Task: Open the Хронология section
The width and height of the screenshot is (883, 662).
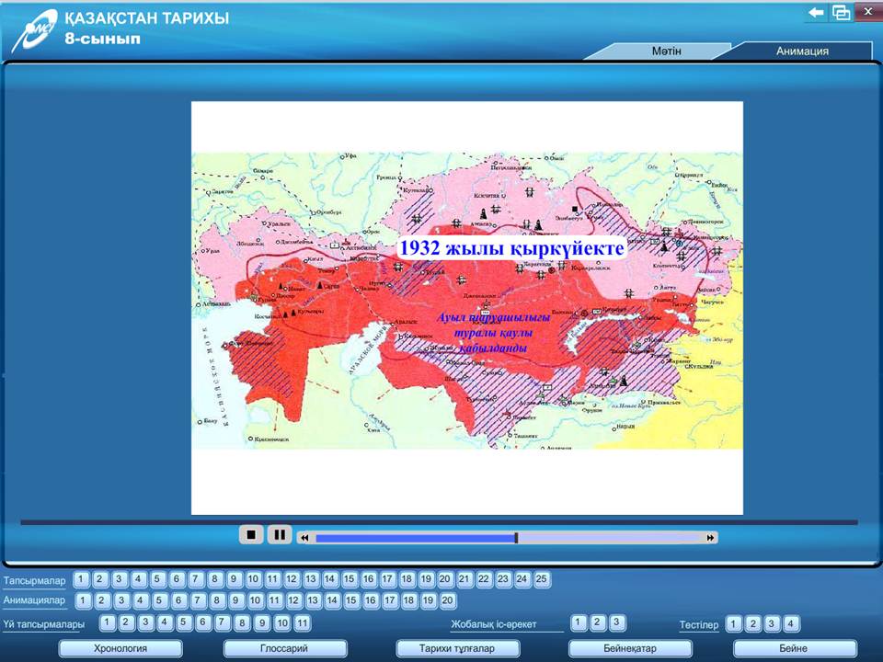Action: click(x=120, y=648)
